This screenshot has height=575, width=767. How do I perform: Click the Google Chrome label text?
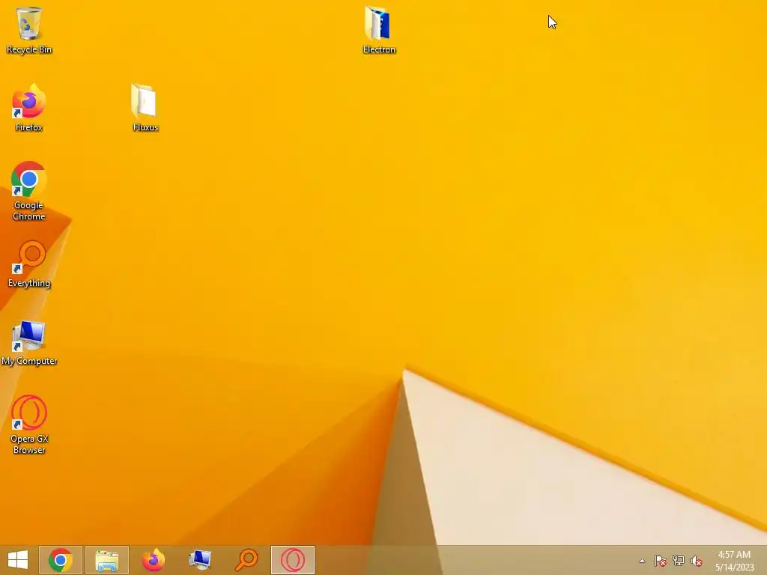pos(29,210)
